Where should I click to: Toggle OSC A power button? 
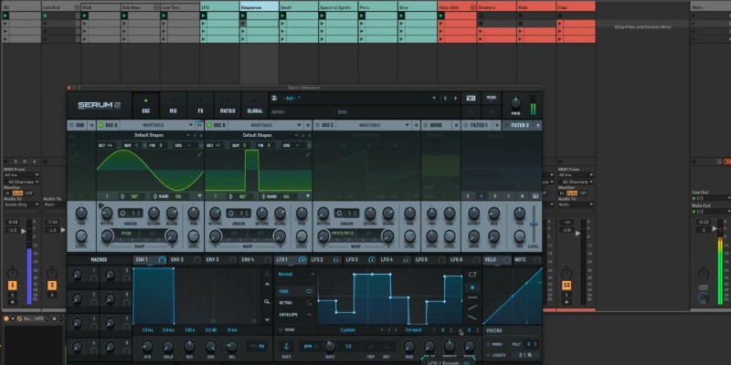(x=101, y=125)
